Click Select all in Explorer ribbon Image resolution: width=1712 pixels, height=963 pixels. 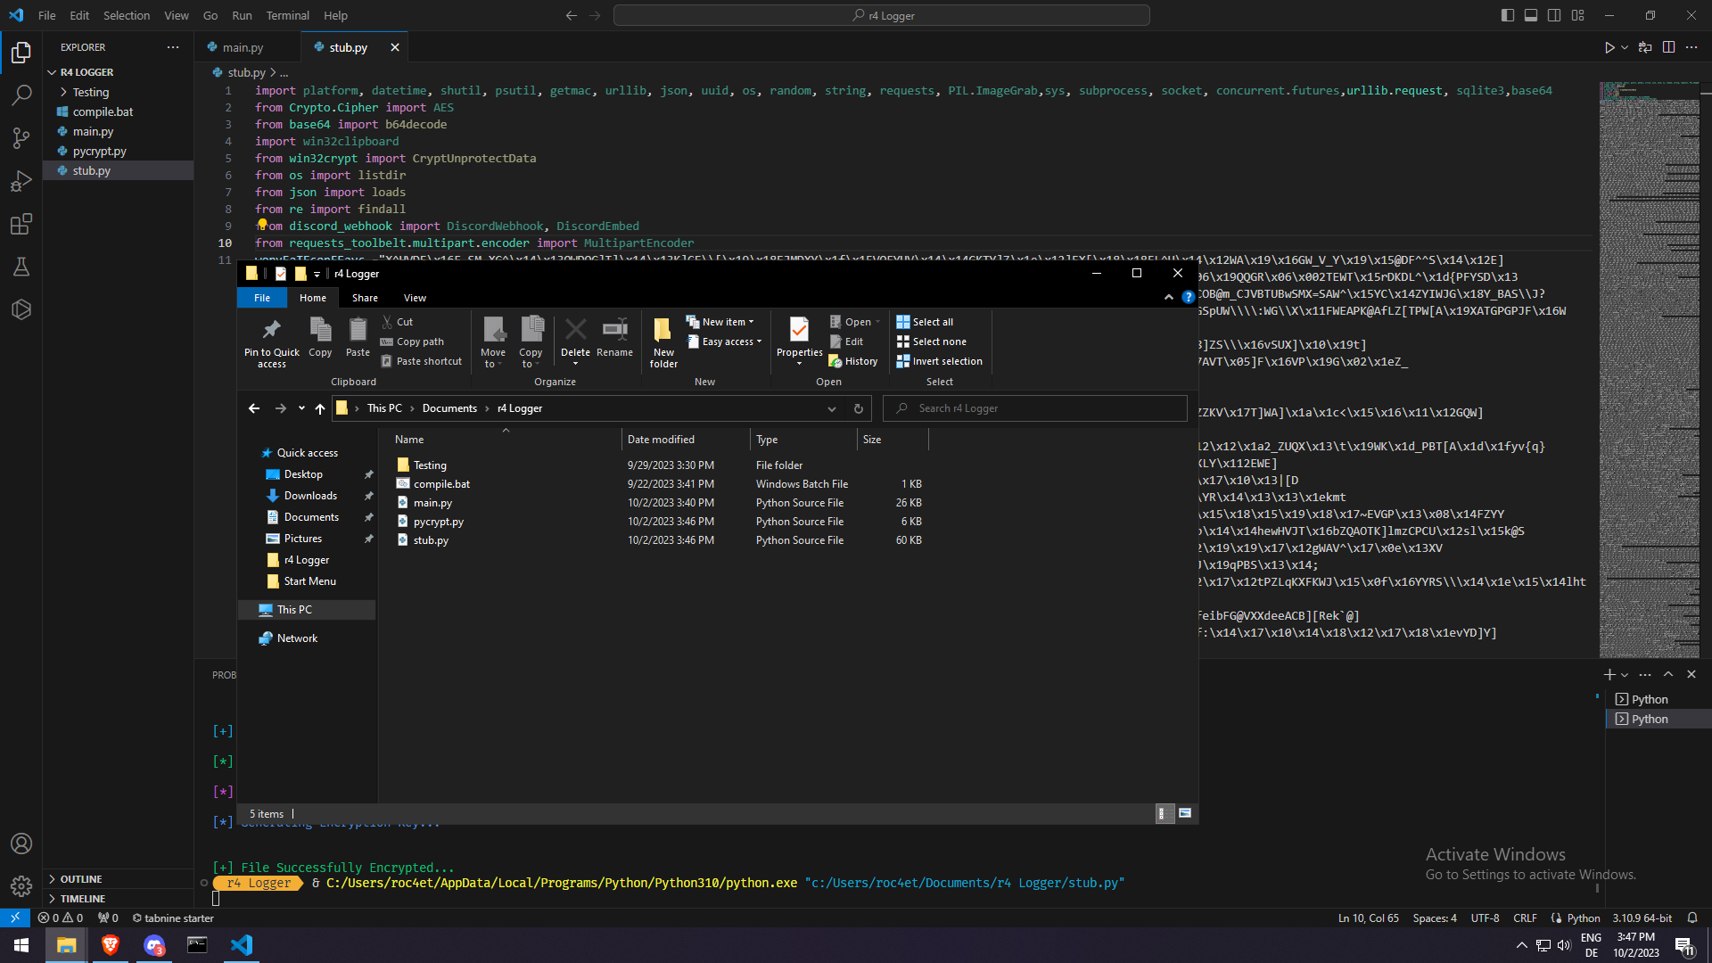[x=925, y=322]
